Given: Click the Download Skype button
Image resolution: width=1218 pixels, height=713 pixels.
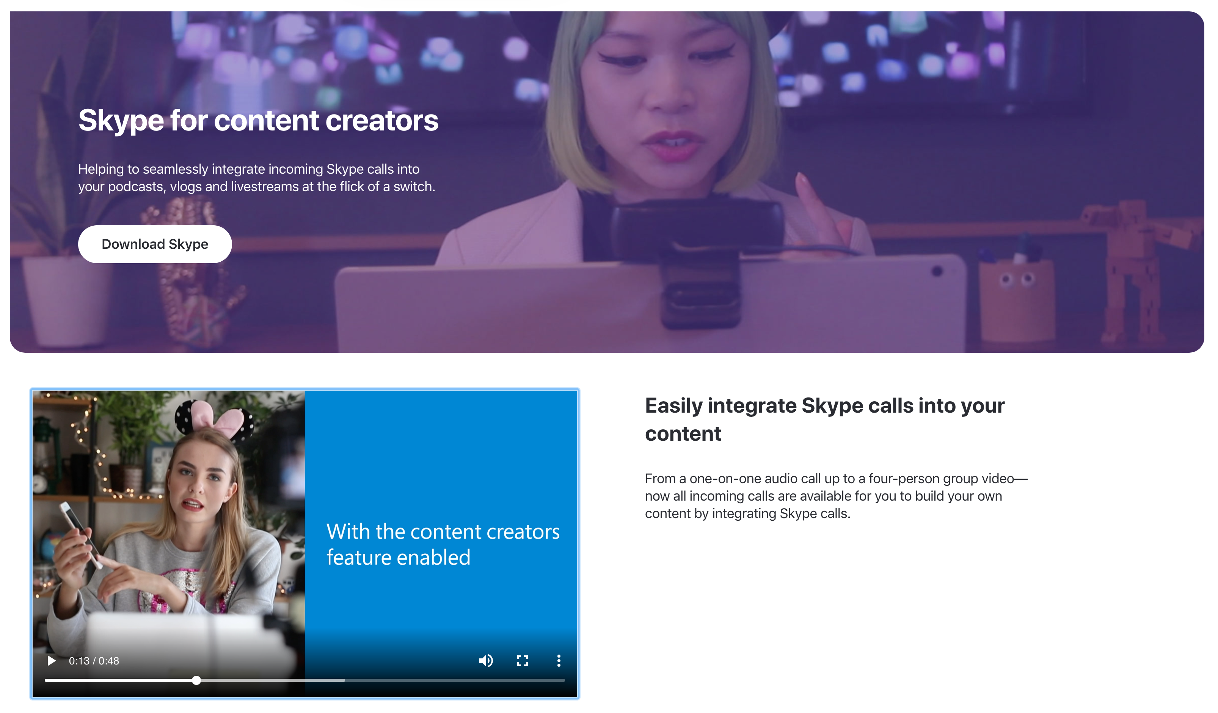Looking at the screenshot, I should coord(155,244).
